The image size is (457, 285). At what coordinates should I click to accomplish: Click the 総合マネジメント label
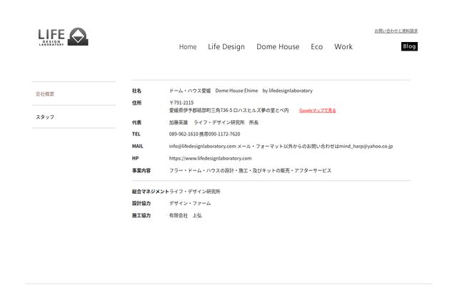(151, 192)
